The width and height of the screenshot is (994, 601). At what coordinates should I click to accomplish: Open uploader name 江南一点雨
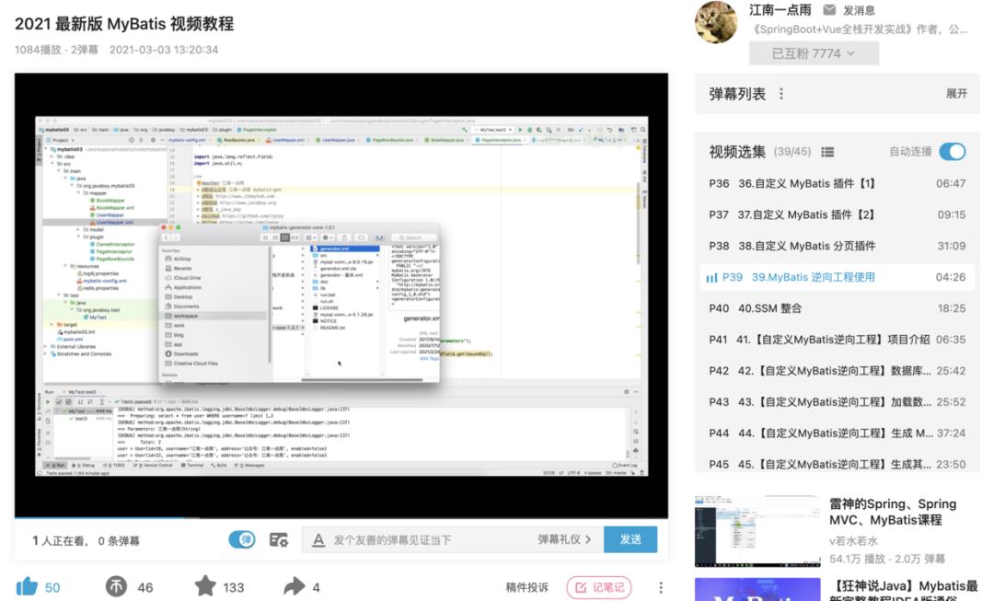(780, 10)
